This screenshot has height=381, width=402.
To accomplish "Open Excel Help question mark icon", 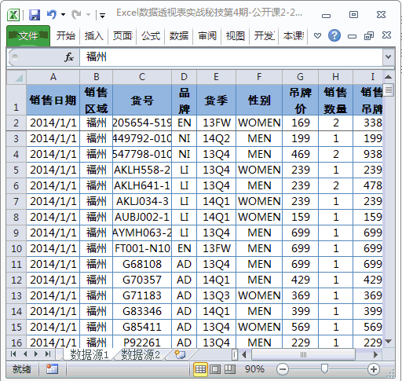I will point(334,35).
